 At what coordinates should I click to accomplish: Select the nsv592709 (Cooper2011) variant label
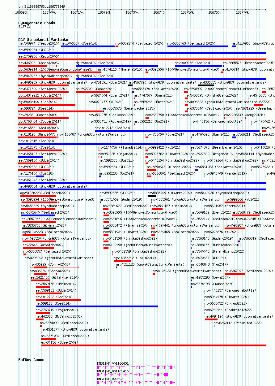[x=96, y=89]
